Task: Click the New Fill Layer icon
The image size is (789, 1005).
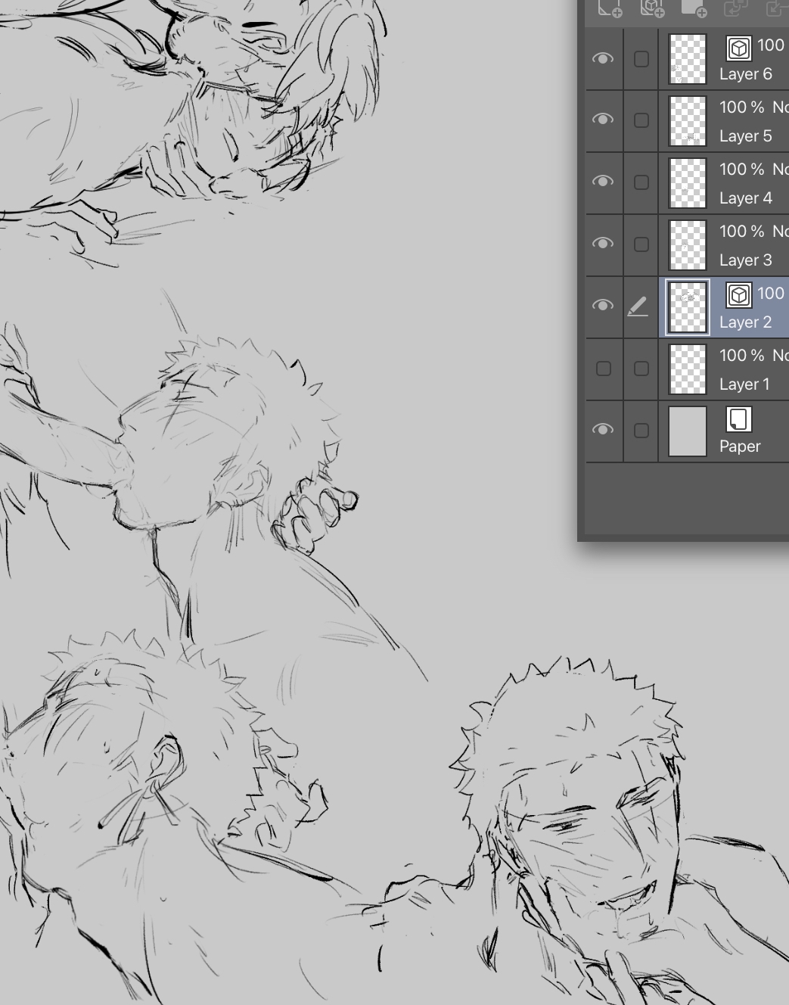Action: [x=693, y=8]
